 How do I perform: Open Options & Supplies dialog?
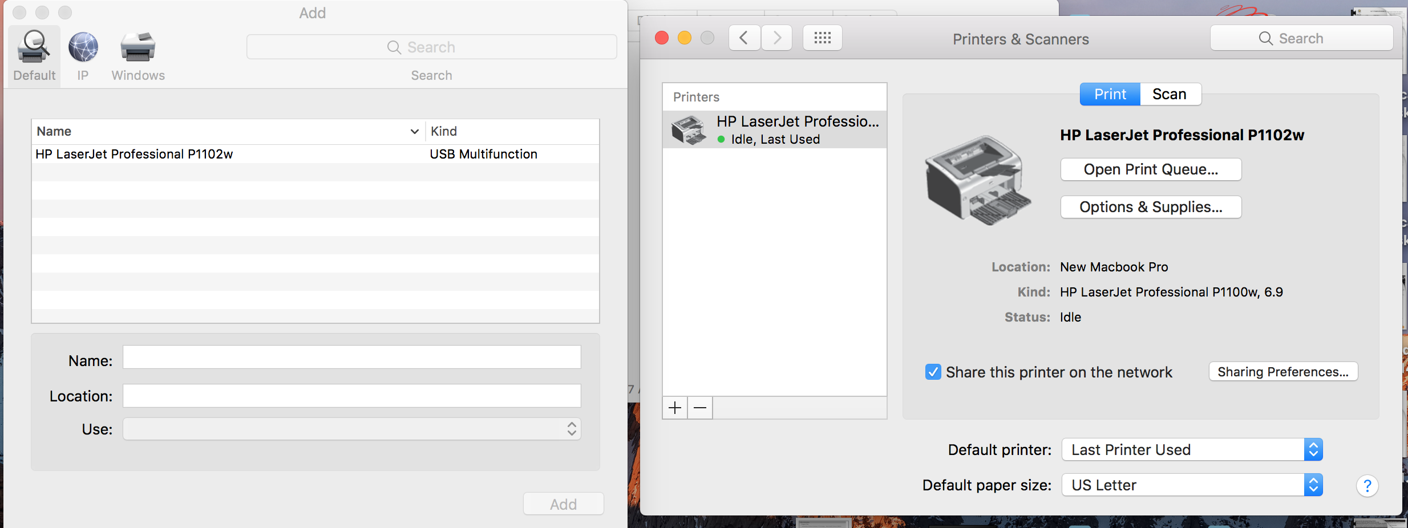point(1151,207)
